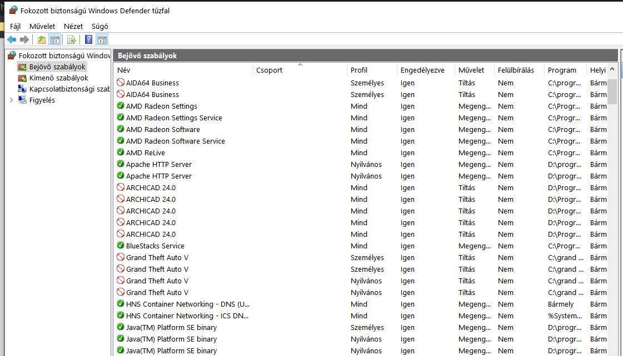
Task: Open the Nézet menu
Action: (73, 26)
